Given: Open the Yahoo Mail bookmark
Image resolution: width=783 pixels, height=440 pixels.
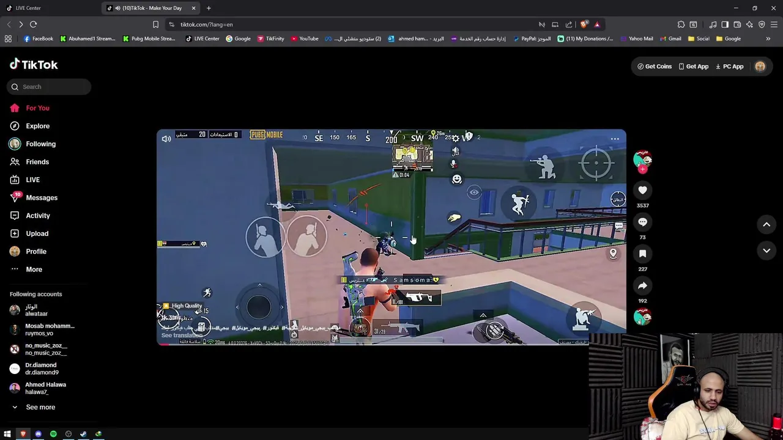Looking at the screenshot, I should [x=636, y=38].
